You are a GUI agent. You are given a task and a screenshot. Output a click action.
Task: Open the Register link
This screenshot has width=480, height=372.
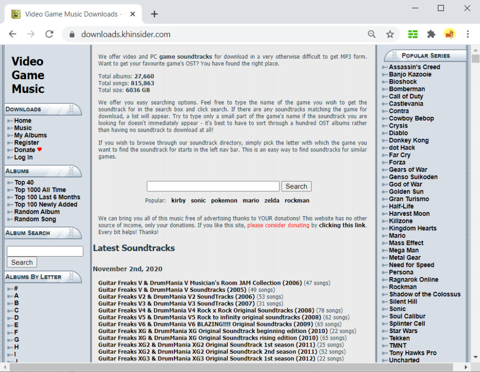tap(27, 143)
